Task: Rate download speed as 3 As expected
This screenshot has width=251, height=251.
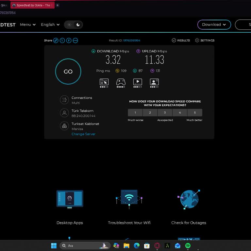Action: point(165,112)
